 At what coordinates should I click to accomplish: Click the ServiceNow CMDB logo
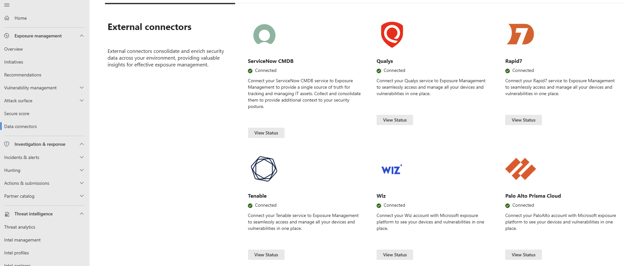click(x=264, y=34)
